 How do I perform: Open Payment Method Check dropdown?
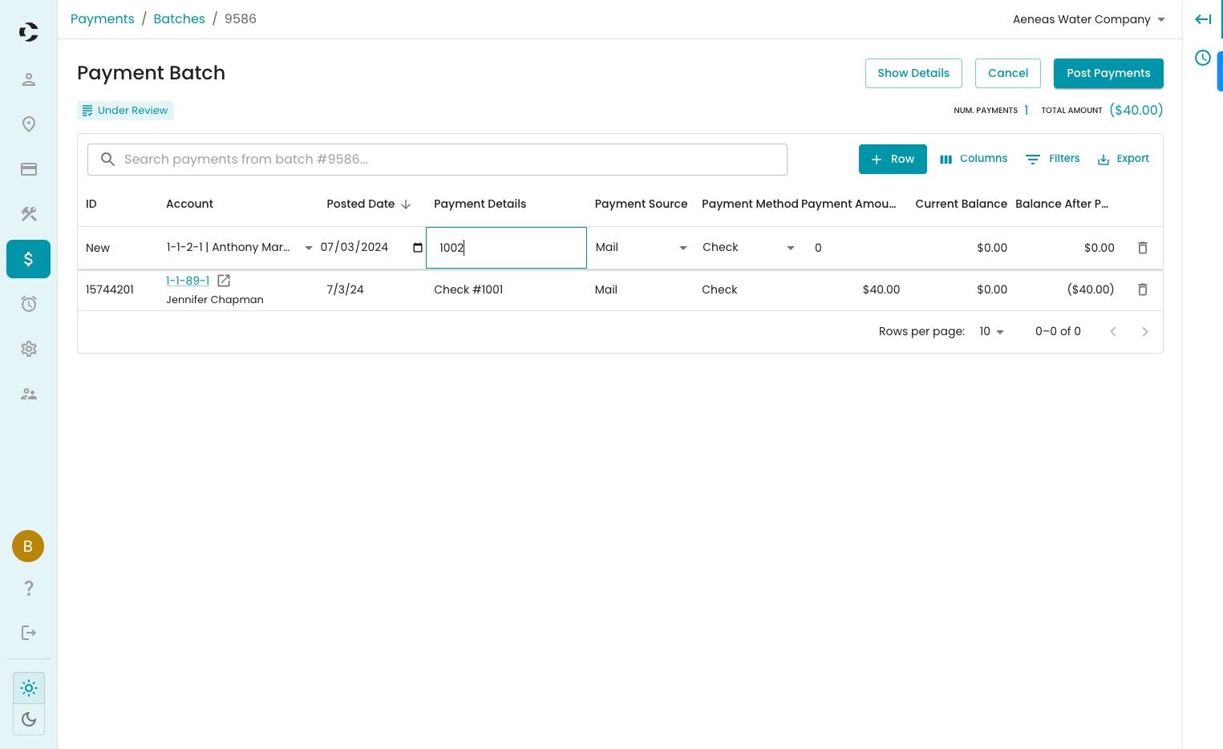pos(791,248)
